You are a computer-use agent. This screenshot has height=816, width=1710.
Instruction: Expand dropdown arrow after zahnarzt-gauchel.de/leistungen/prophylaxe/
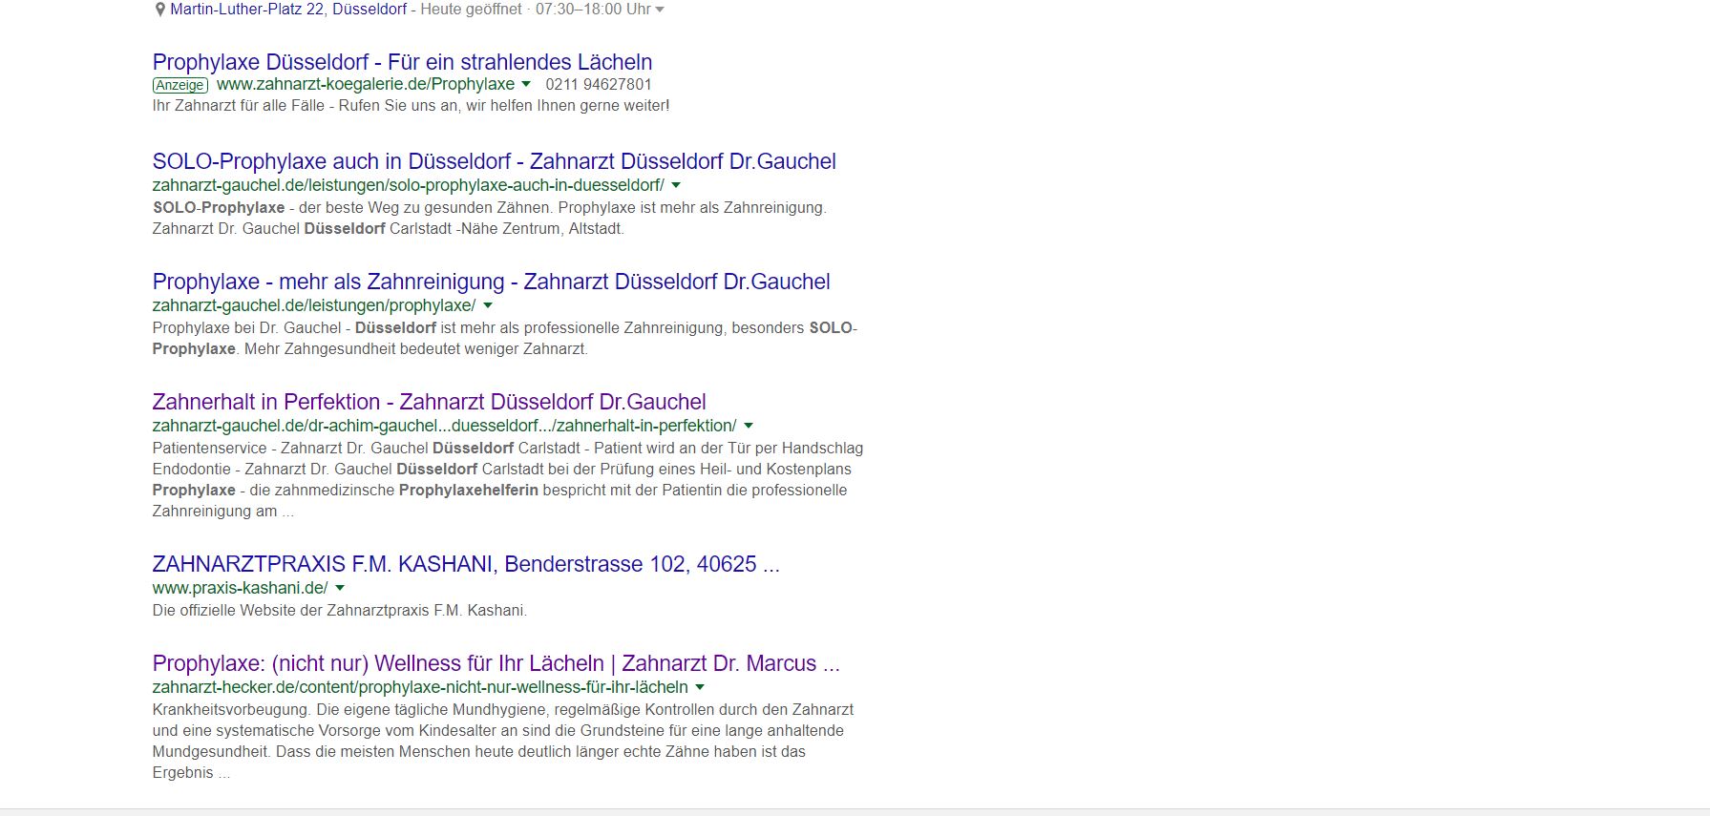488,305
